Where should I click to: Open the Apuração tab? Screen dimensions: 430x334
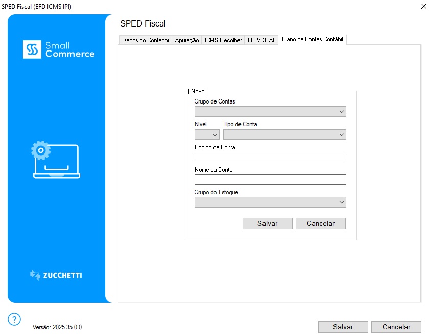coord(187,40)
